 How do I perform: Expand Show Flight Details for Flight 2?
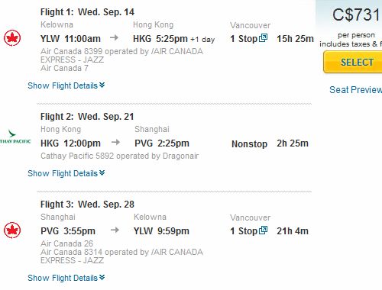pyautogui.click(x=66, y=173)
